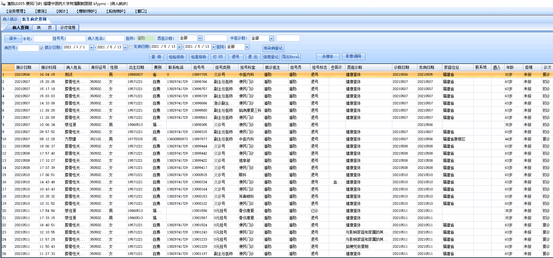Click the application icon in the title bar
The height and width of the screenshot is (258, 553).
[3, 3]
